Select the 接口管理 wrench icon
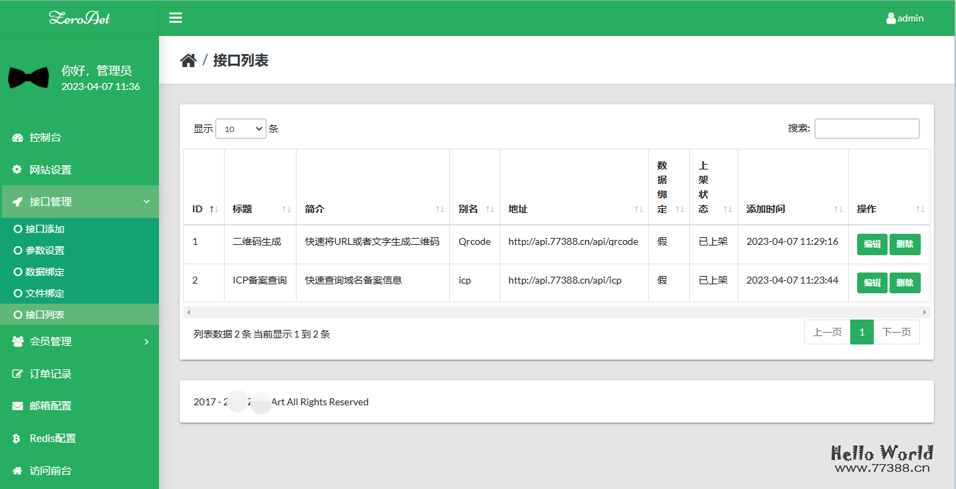 coord(16,201)
